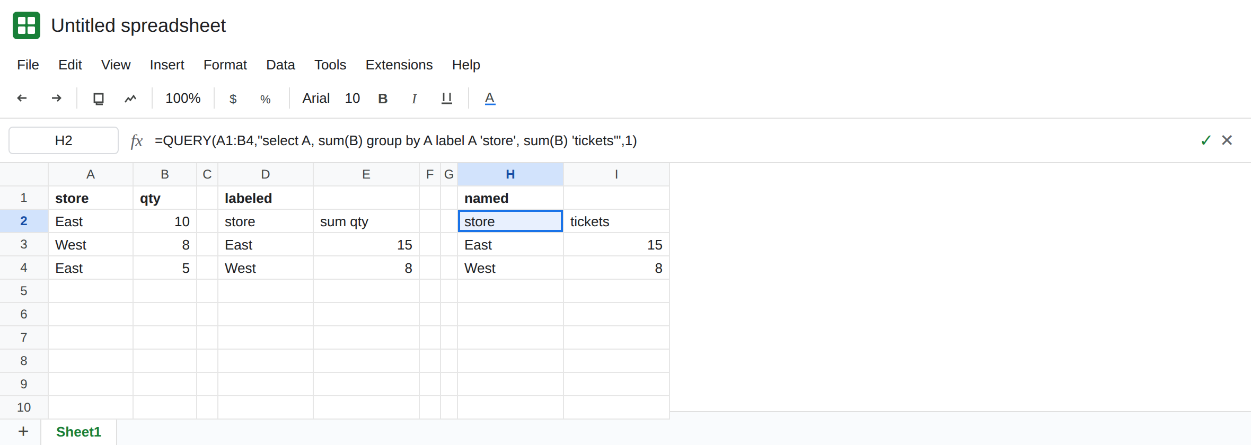The image size is (1251, 445).
Task: Open the File menu
Action: 28,65
